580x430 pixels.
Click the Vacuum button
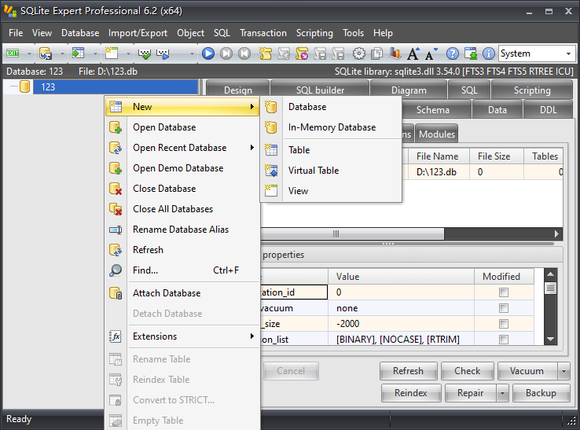pyautogui.click(x=527, y=371)
